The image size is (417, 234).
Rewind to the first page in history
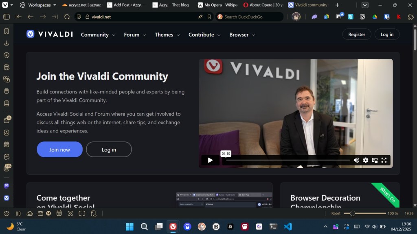click(18, 17)
